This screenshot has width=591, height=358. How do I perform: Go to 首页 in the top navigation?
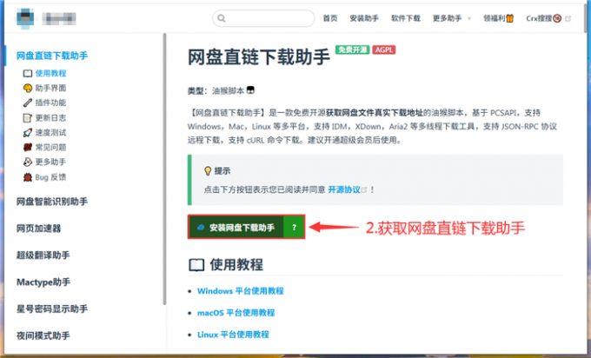pos(330,18)
